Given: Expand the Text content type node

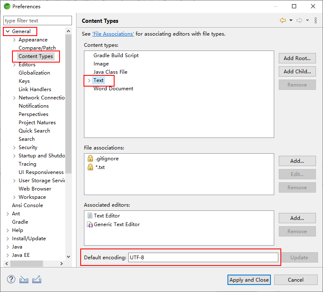Looking at the screenshot, I should [x=89, y=80].
